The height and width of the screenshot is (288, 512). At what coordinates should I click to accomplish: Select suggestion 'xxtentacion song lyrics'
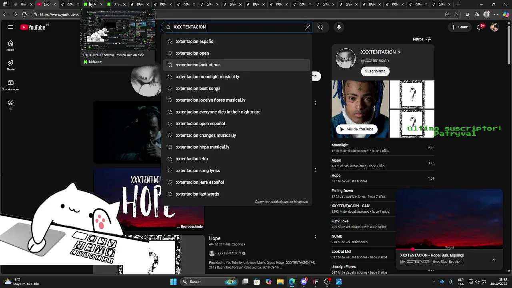pos(237,170)
